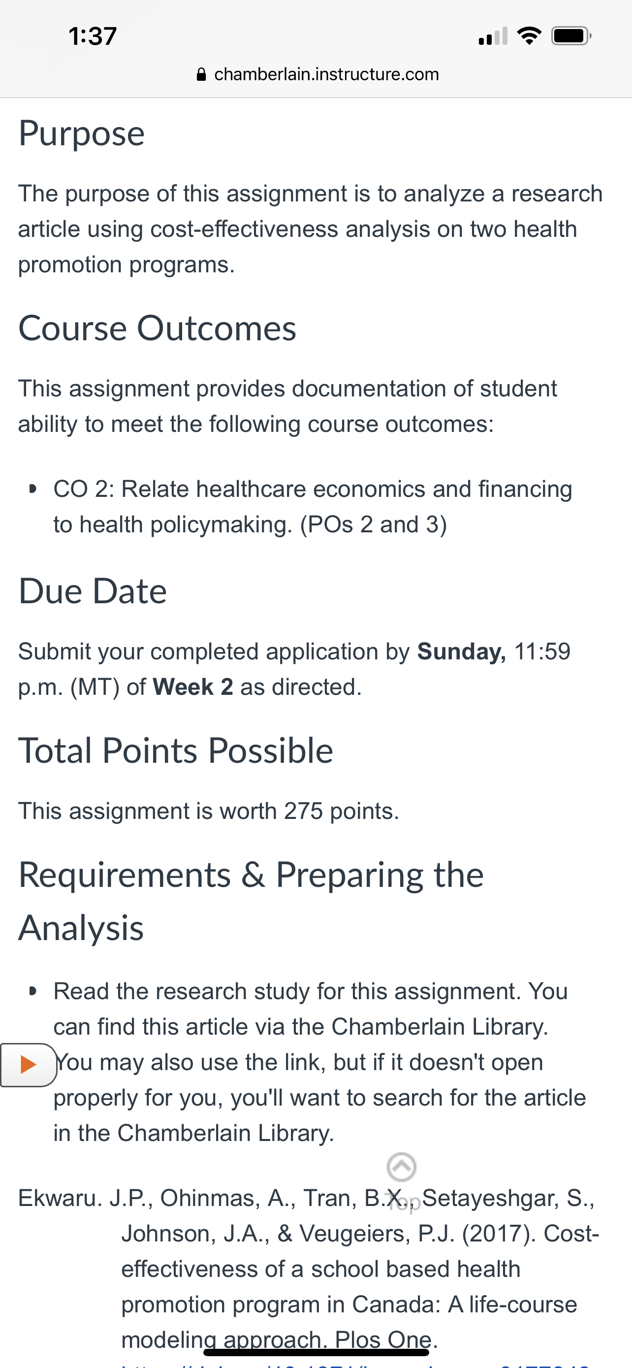Tap the bold Week 2 text
This screenshot has height=1368, width=632.
(192, 686)
